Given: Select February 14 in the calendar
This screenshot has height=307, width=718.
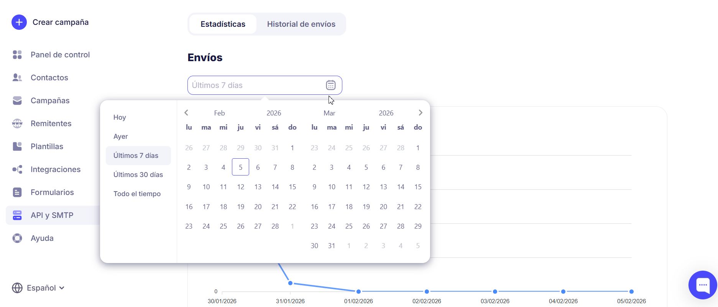Looking at the screenshot, I should tap(275, 187).
